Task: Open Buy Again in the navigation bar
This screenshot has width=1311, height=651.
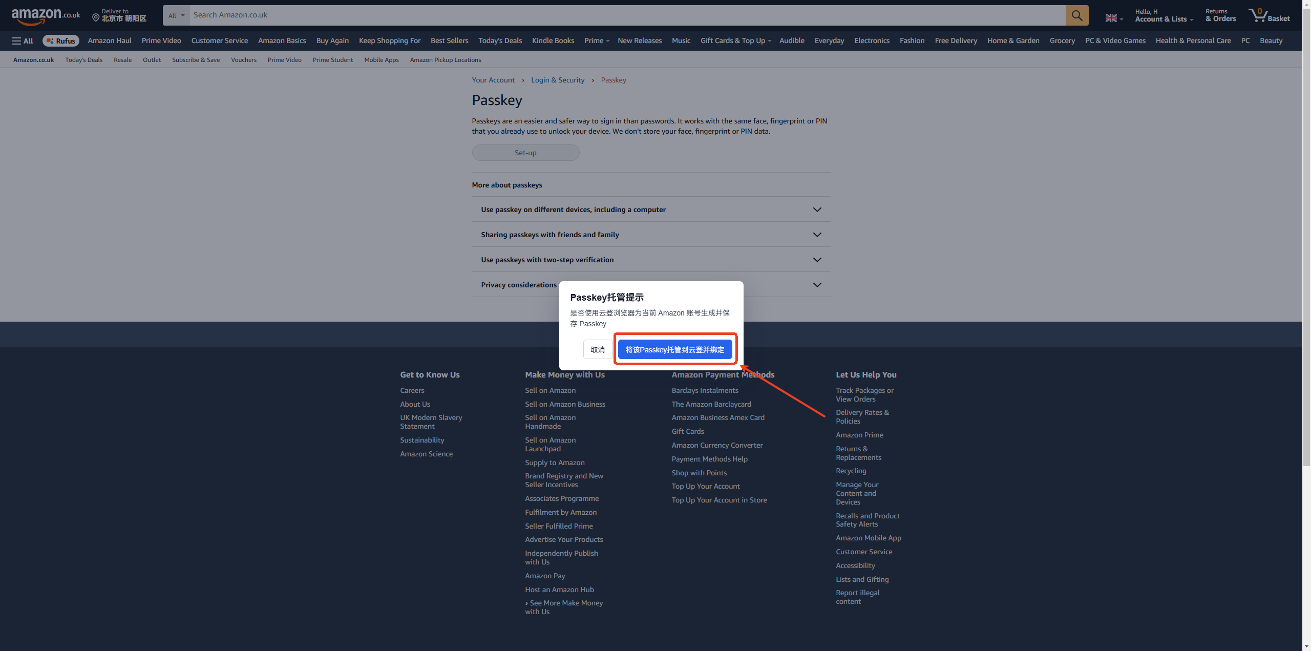Action: [x=332, y=41]
